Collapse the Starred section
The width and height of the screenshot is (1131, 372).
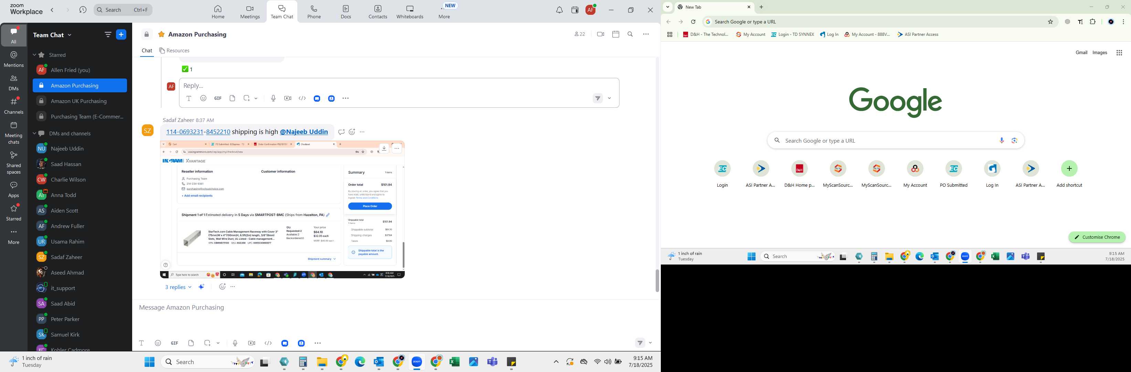tap(34, 55)
